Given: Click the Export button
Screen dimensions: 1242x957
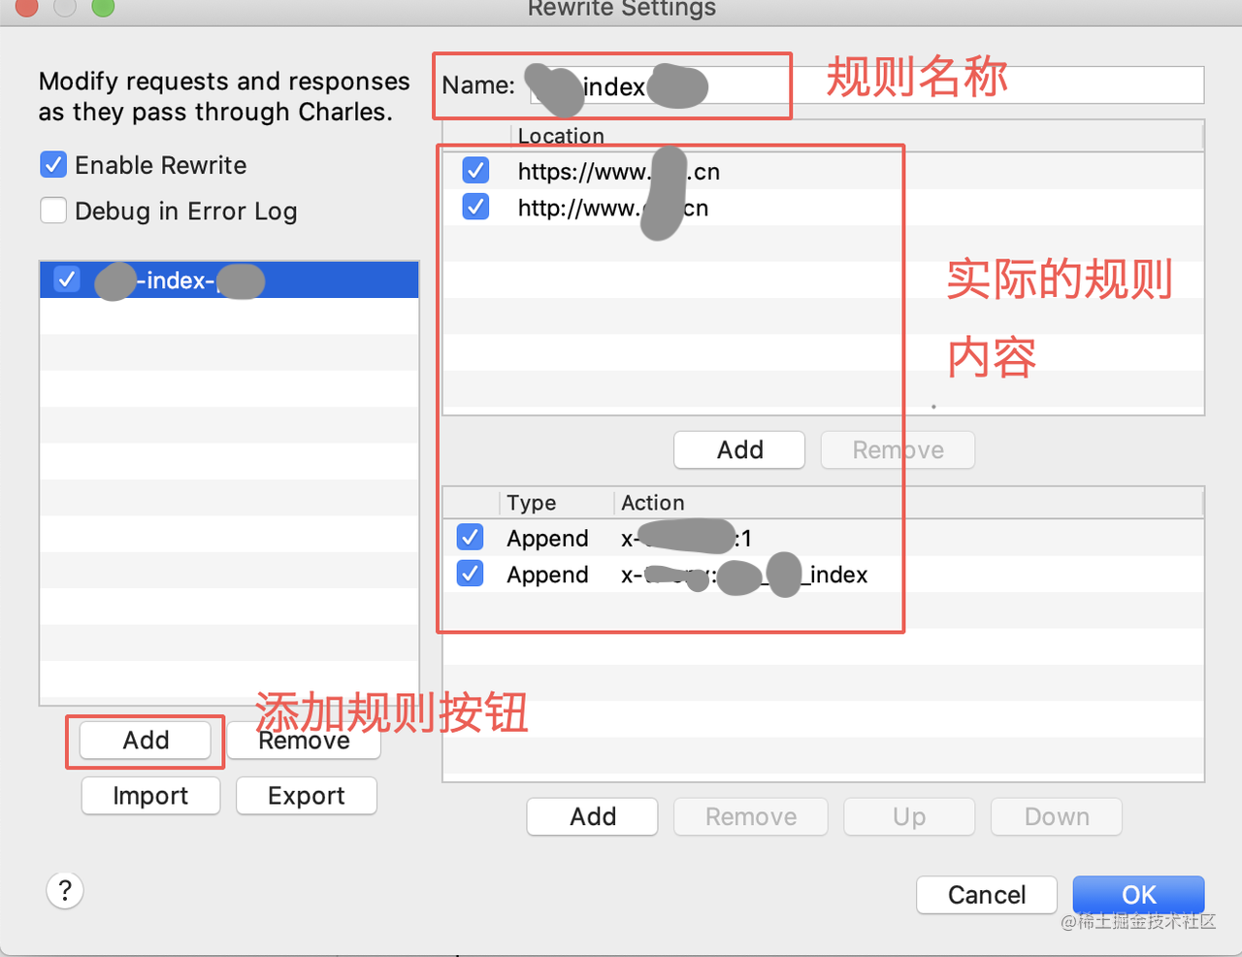Looking at the screenshot, I should coord(306,795).
